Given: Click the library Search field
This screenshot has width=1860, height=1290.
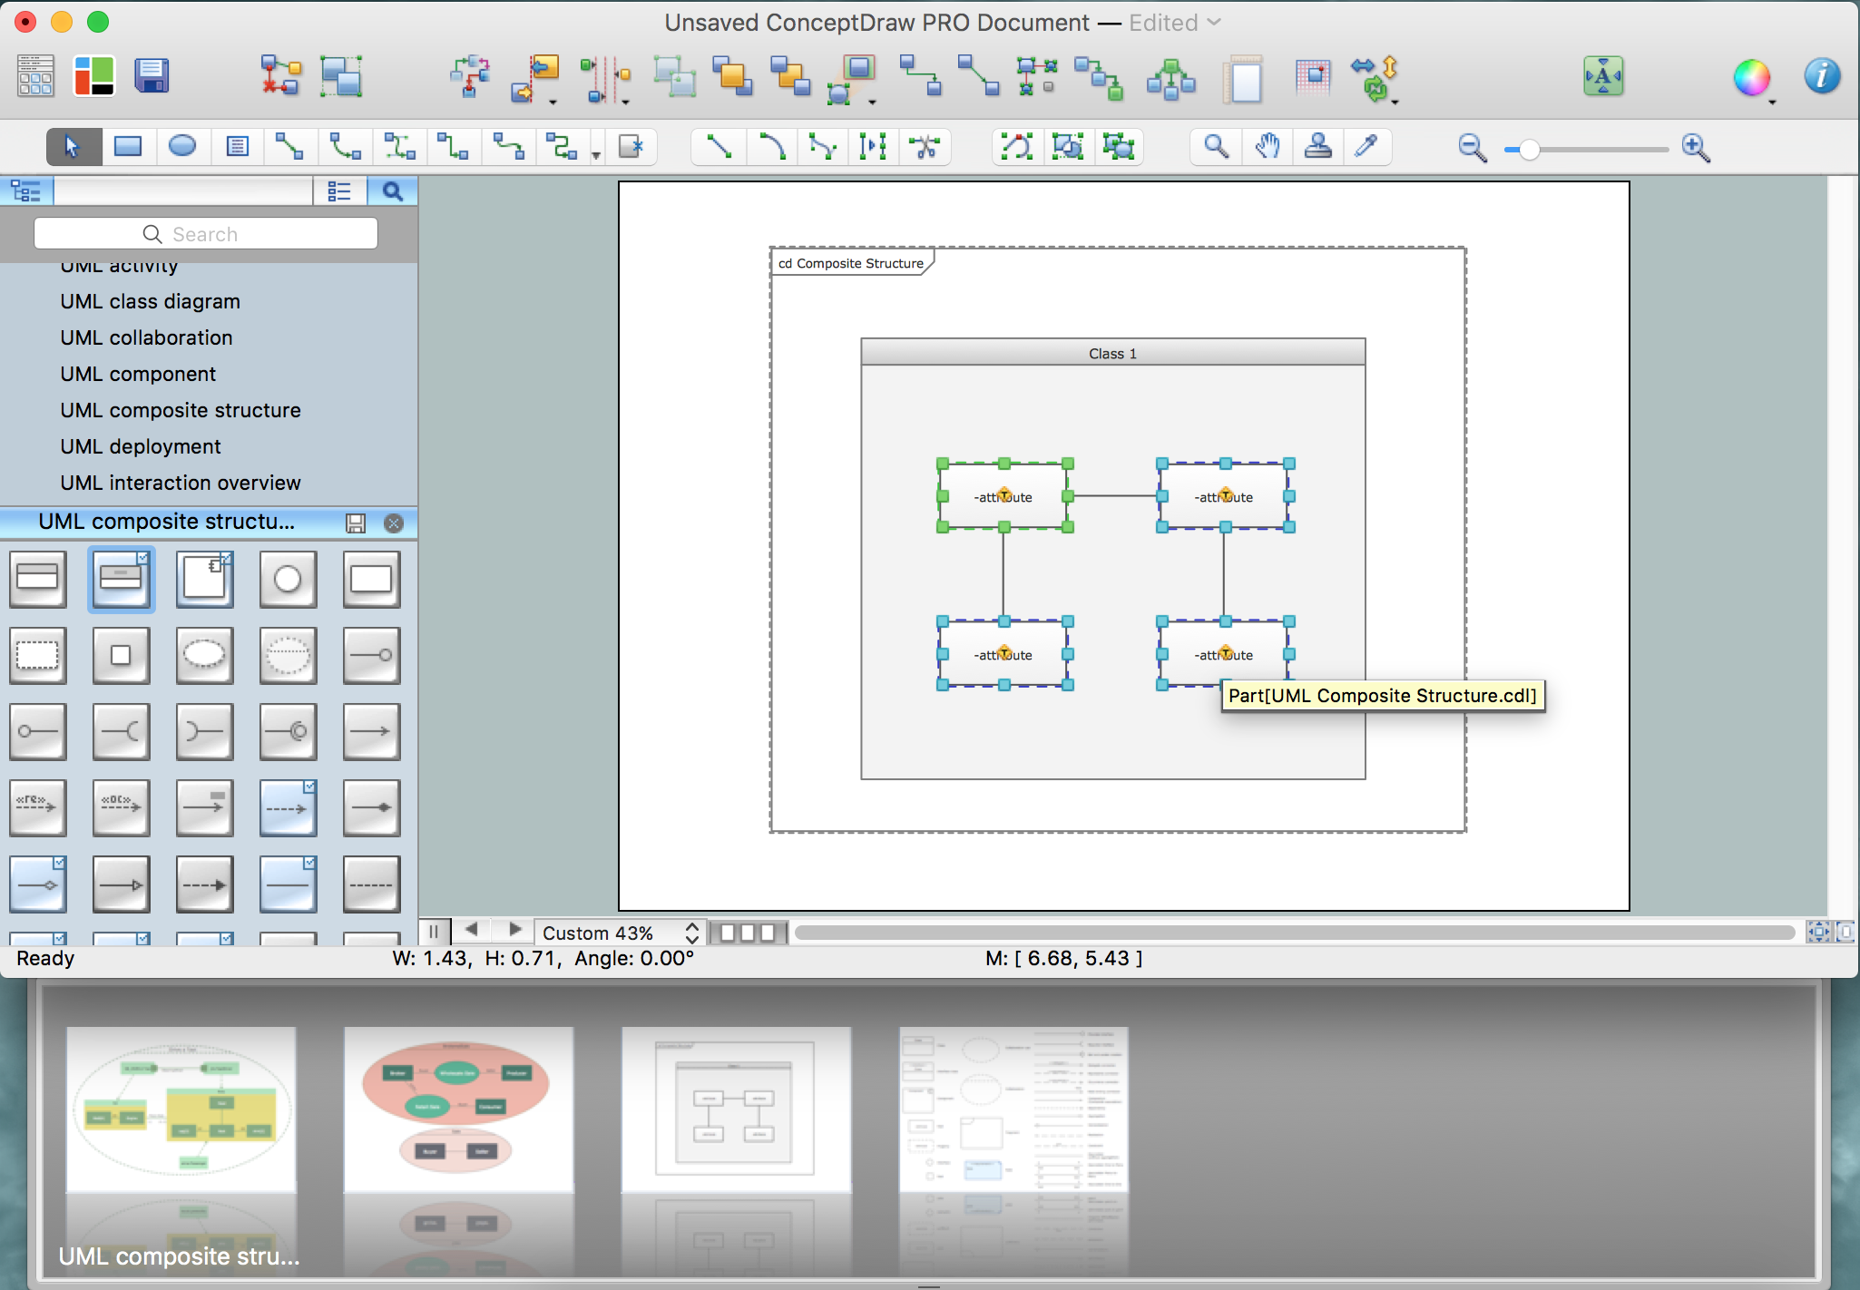Looking at the screenshot, I should coord(206,234).
